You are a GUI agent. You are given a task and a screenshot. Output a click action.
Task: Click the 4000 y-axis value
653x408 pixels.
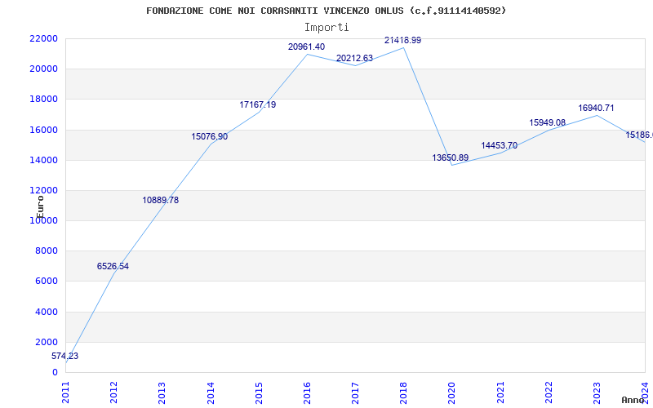click(47, 312)
